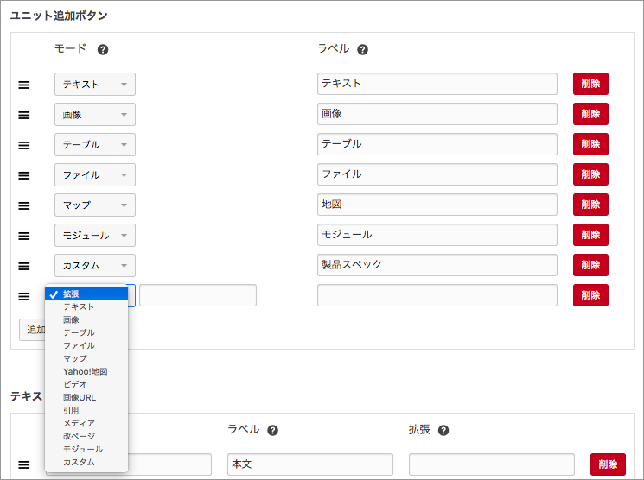The height and width of the screenshot is (480, 644).
Task: Open the テーブル mode dropdown
Action: tap(95, 144)
